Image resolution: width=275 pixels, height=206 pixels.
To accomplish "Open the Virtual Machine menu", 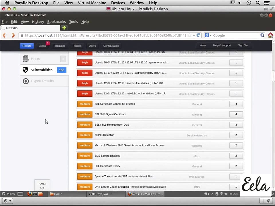I will [92, 3].
